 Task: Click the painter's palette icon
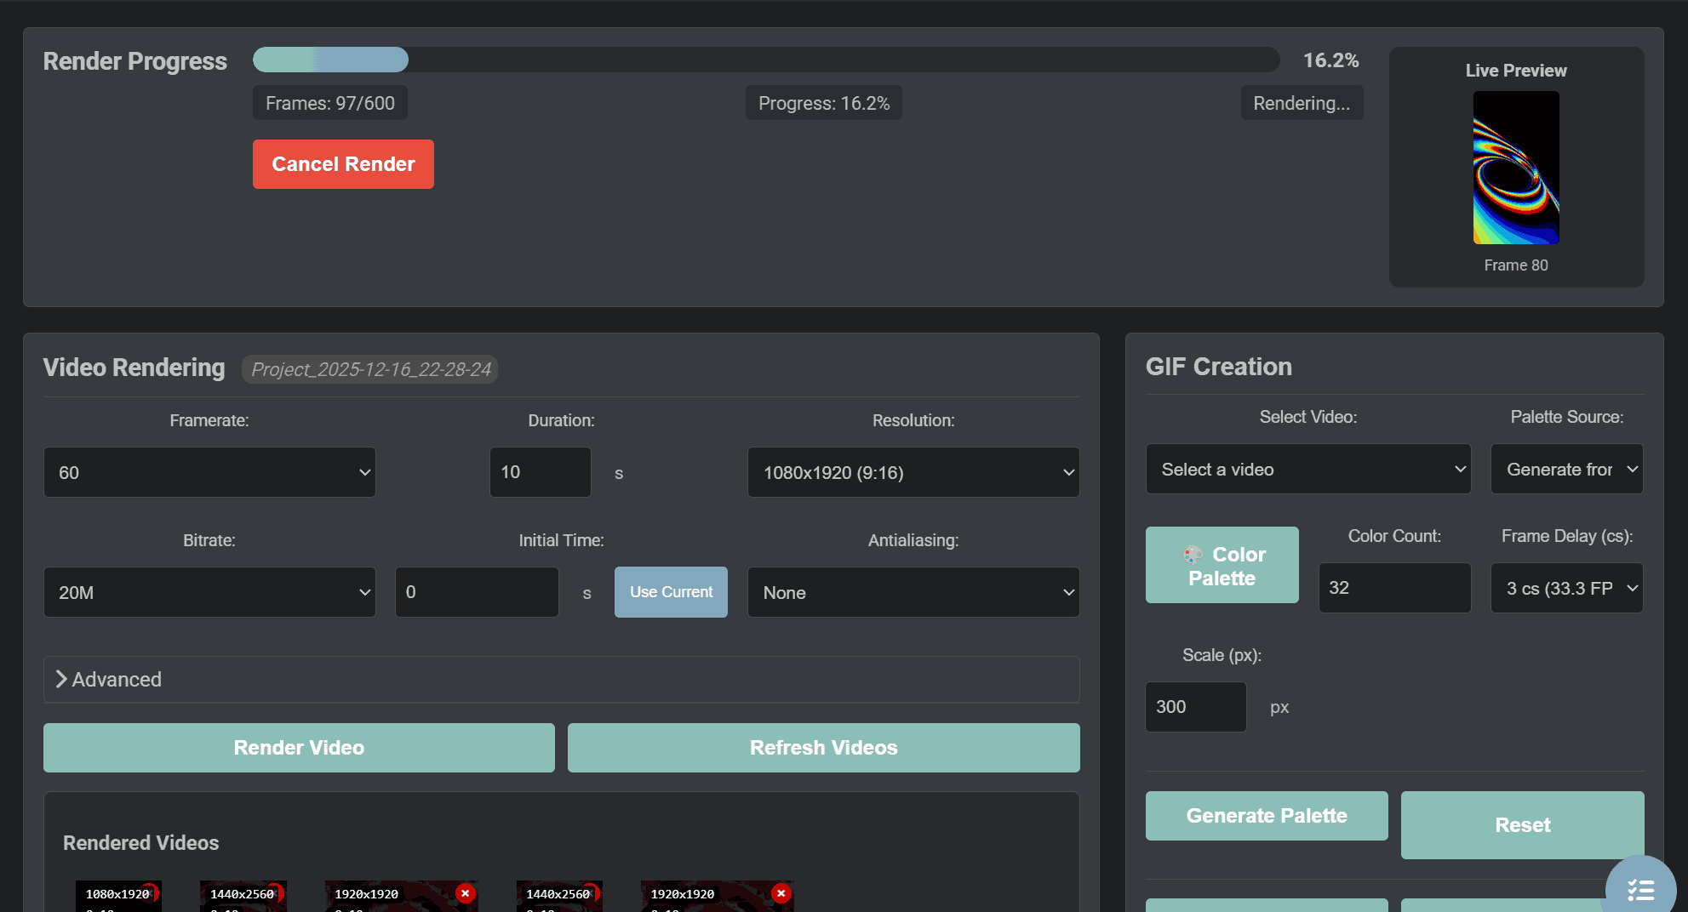point(1193,555)
